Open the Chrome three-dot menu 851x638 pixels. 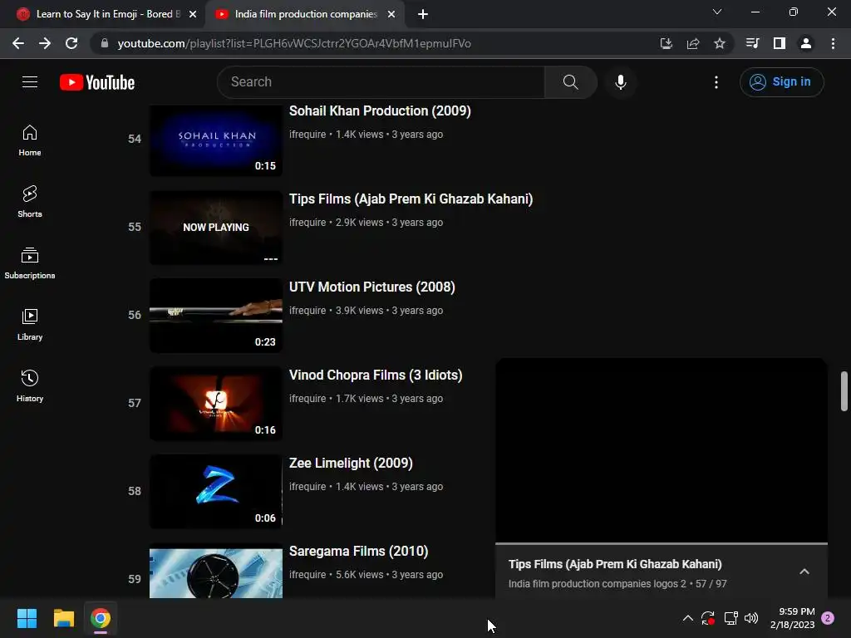point(833,43)
